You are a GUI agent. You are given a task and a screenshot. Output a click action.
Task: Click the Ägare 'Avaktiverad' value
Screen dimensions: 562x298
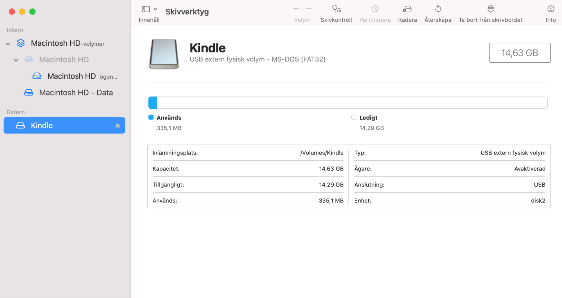tap(530, 169)
